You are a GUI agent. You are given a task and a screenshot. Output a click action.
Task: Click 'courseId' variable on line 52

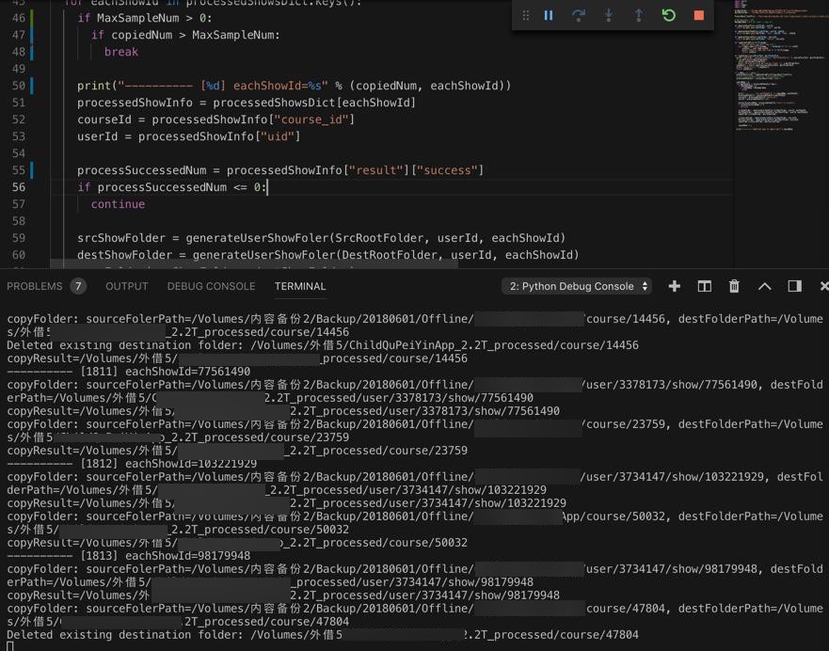tap(104, 119)
